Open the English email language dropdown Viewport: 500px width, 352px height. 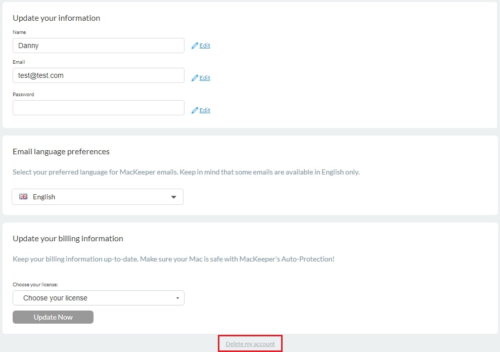pos(98,197)
